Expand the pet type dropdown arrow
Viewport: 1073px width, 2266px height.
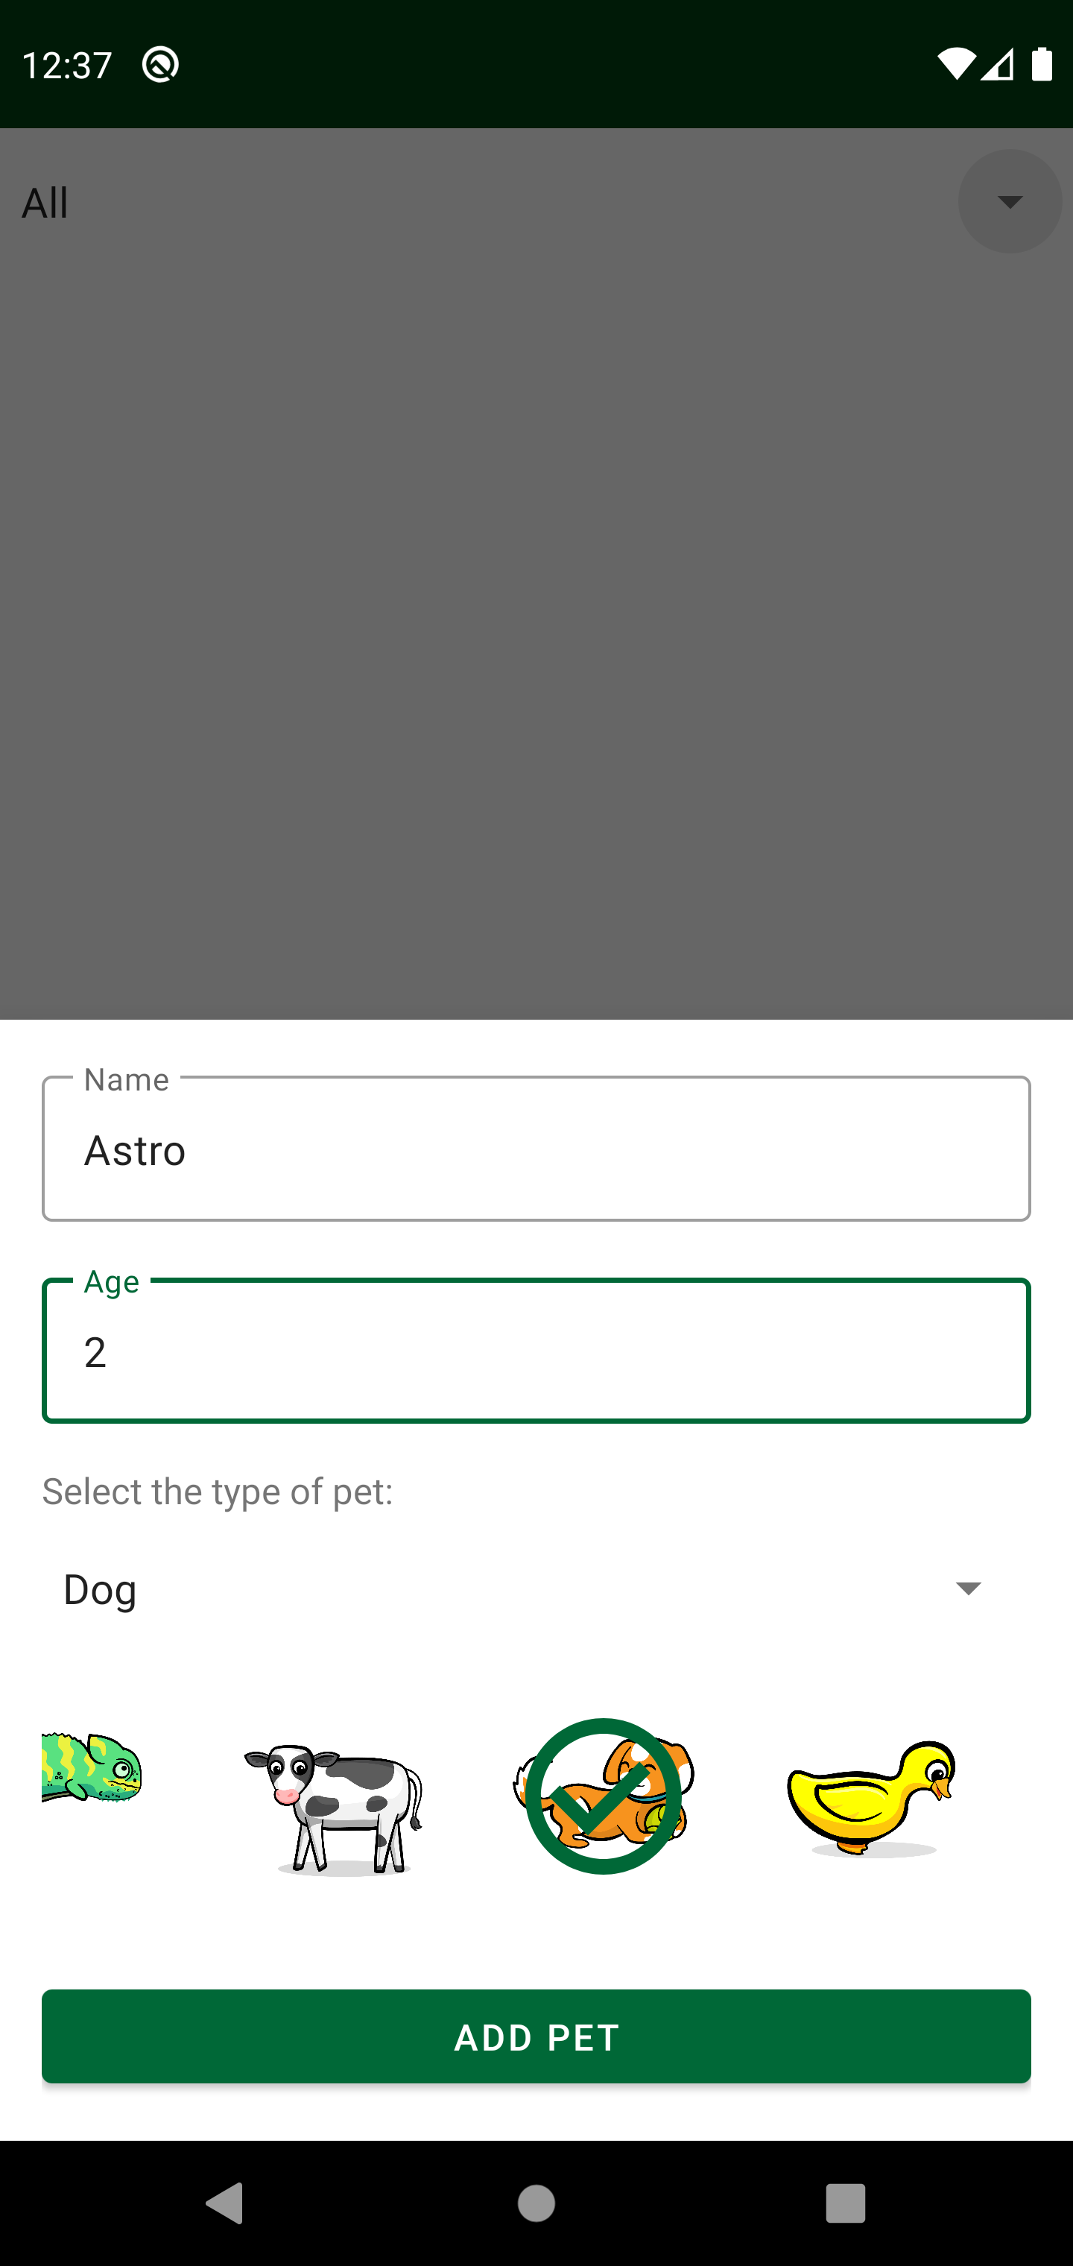click(x=969, y=1588)
